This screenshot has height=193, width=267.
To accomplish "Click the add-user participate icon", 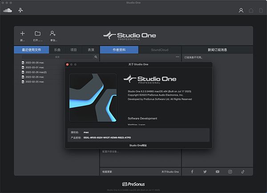I will [x=53, y=33].
